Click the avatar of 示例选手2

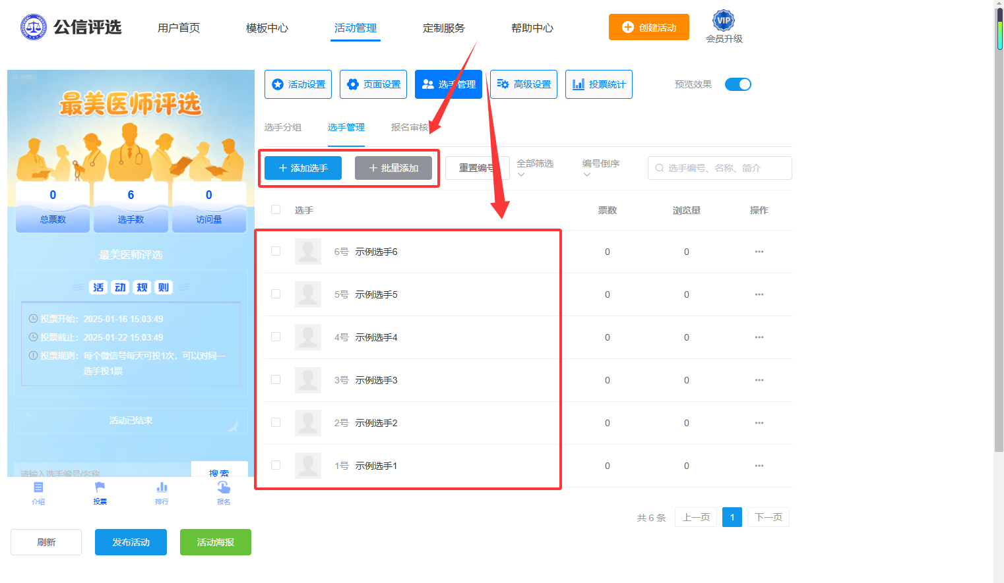[x=308, y=423]
